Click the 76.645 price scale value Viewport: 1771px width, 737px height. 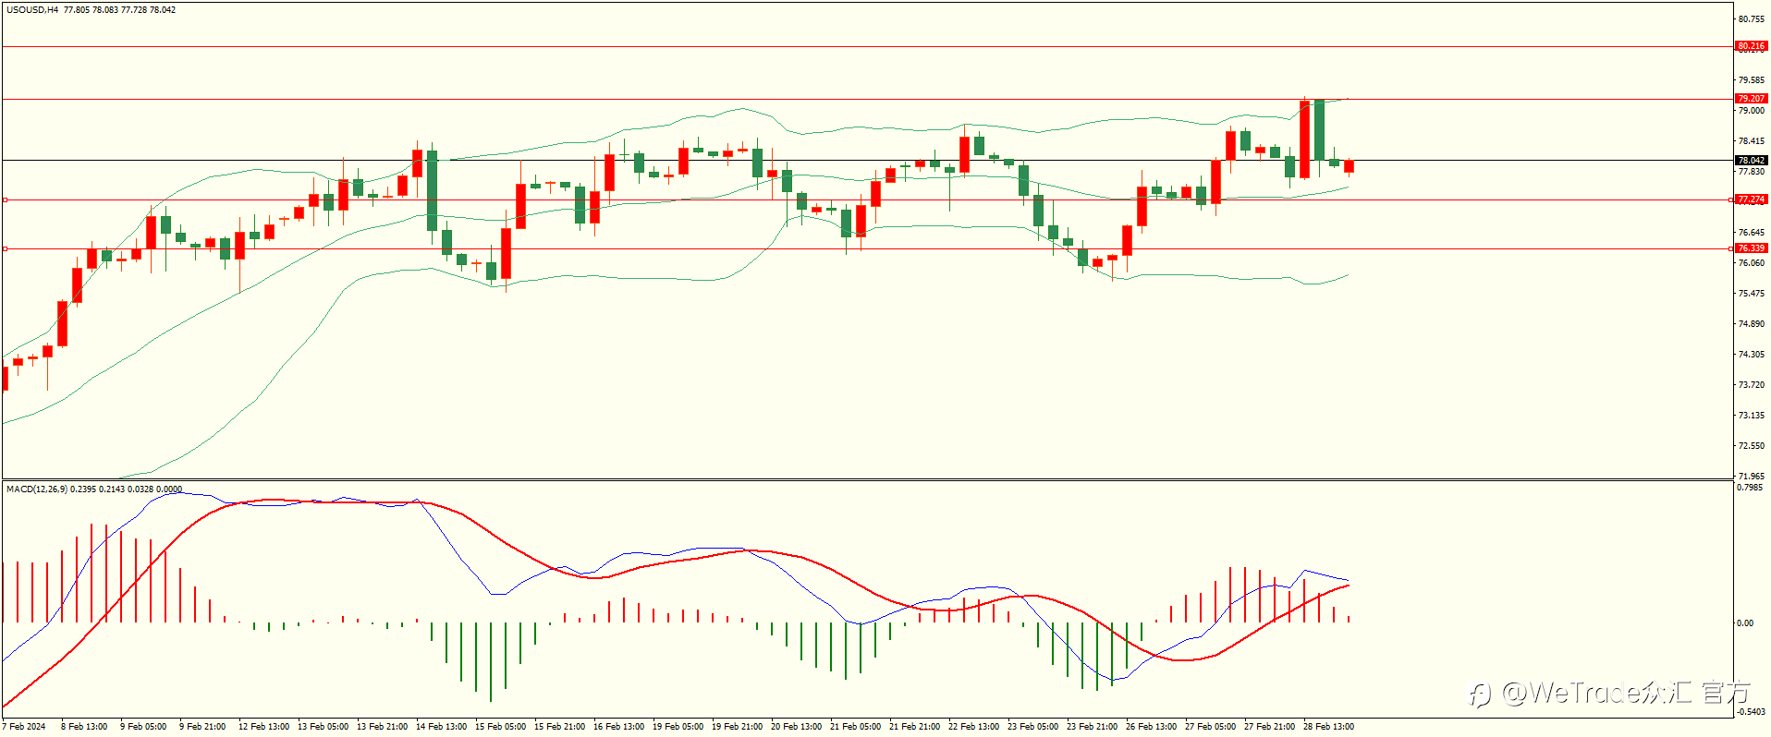click(x=1752, y=233)
